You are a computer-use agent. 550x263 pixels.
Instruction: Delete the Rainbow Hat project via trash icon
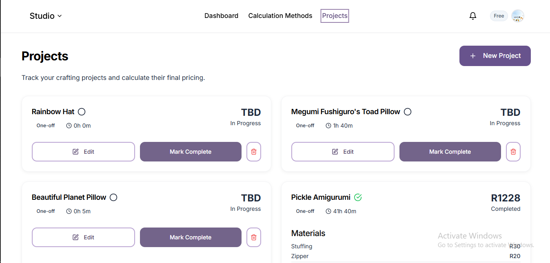[254, 152]
